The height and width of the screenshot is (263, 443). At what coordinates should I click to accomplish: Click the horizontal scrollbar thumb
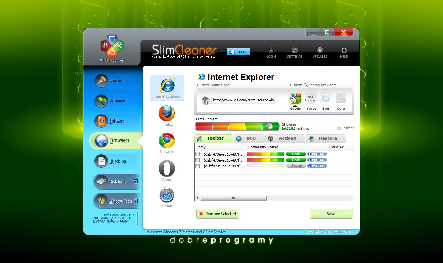point(234,198)
